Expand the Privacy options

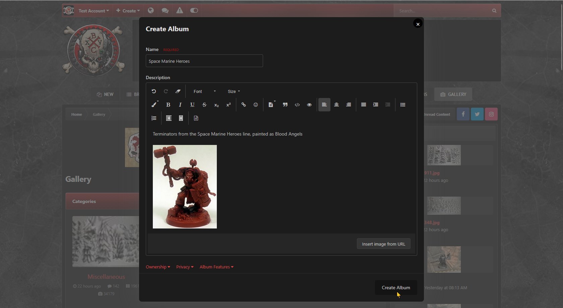(185, 267)
